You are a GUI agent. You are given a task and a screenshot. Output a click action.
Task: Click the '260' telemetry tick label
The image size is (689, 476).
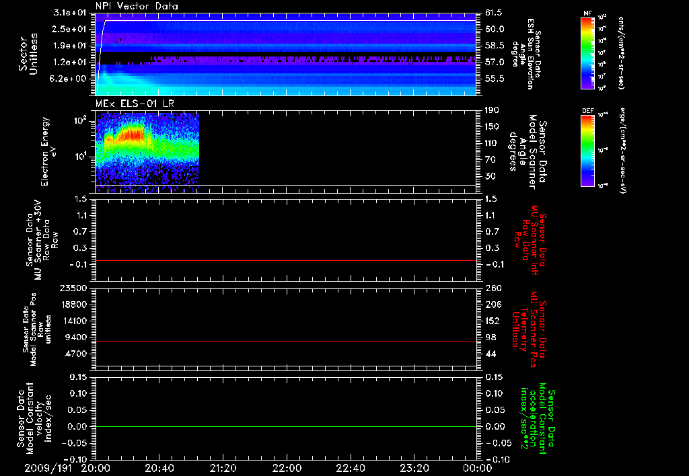(x=493, y=288)
